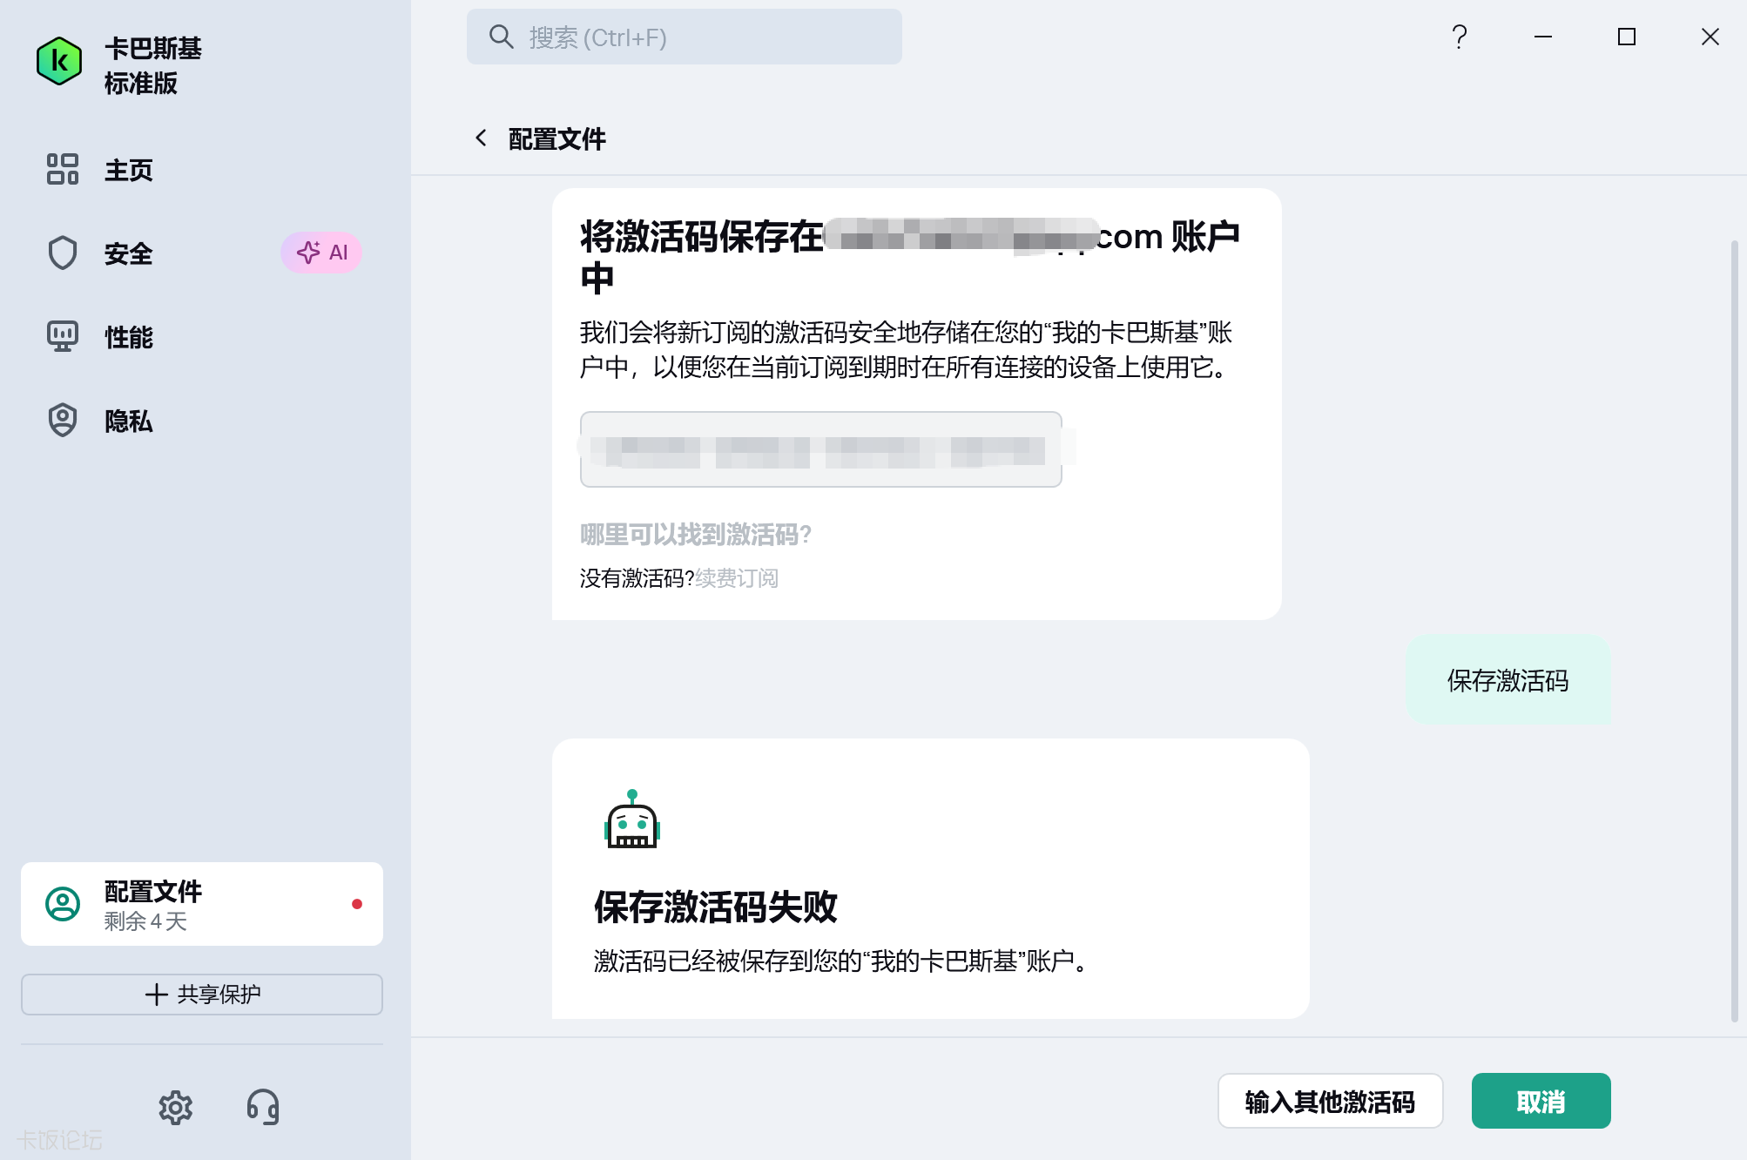
Task: Click the monitor icon for 性能
Action: (x=63, y=336)
